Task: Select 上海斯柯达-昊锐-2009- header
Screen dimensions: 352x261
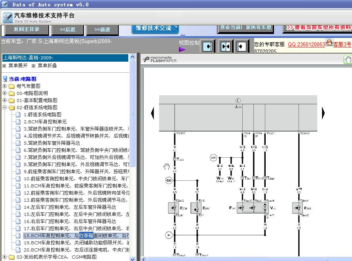Action: [x=65, y=58]
